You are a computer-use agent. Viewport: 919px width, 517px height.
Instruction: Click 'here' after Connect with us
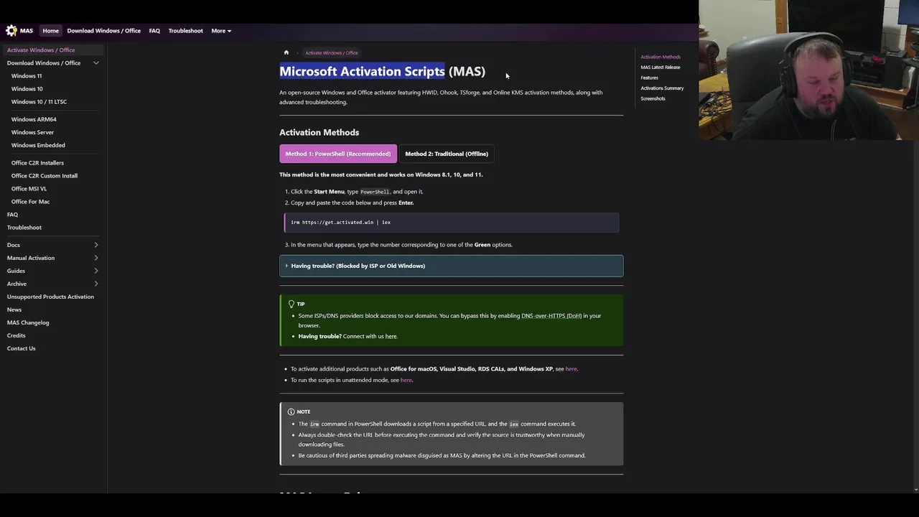coord(391,336)
